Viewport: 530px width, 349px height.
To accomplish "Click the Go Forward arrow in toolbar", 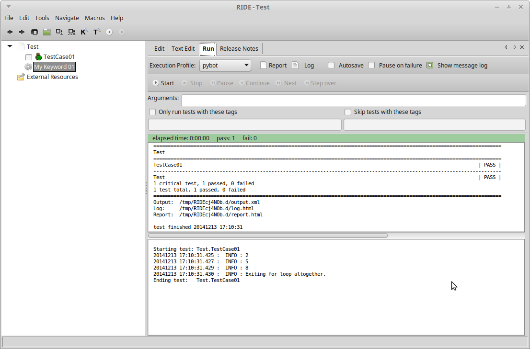I will click(22, 32).
